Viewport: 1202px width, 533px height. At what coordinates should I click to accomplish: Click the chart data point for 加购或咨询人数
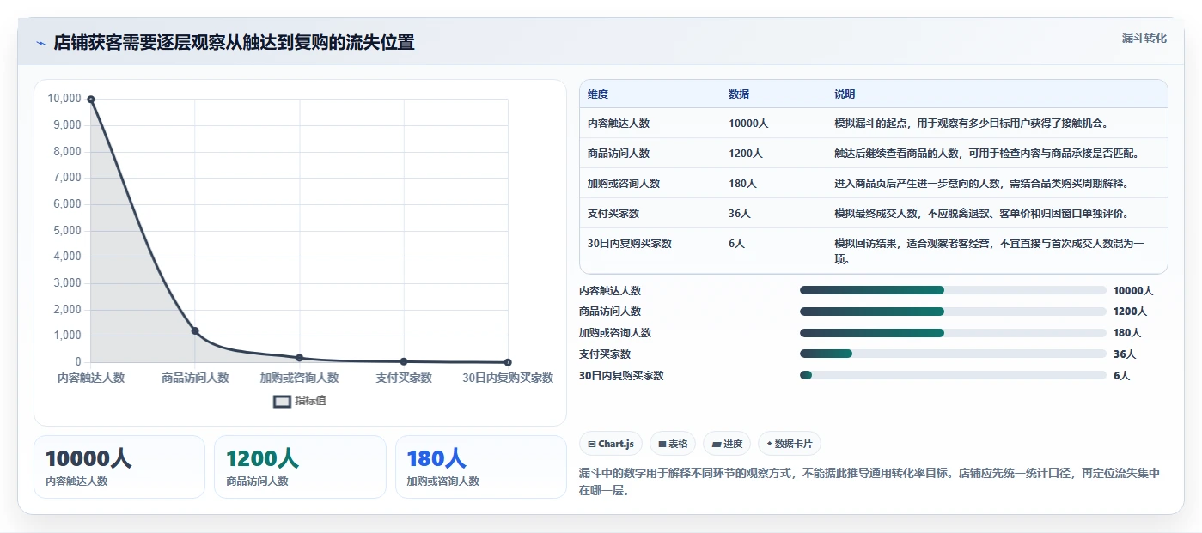click(x=299, y=358)
